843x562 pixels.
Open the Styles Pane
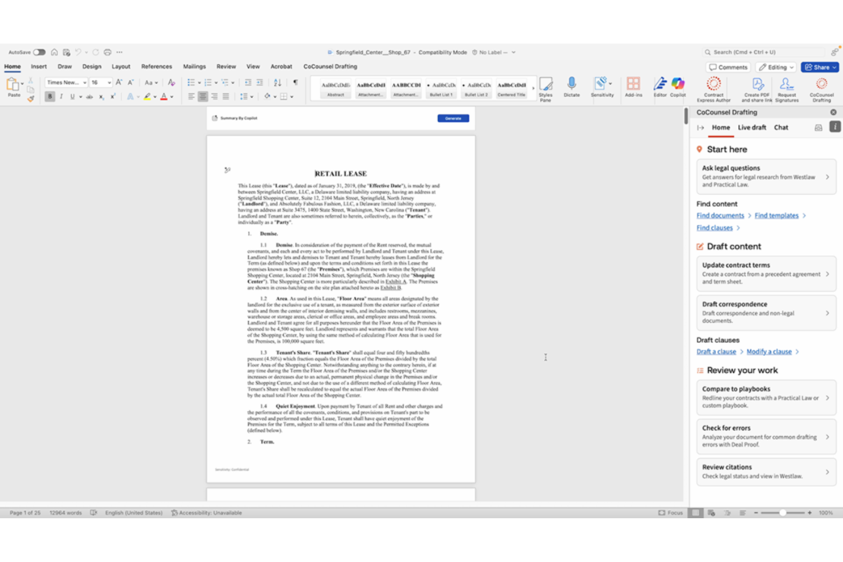coord(546,89)
